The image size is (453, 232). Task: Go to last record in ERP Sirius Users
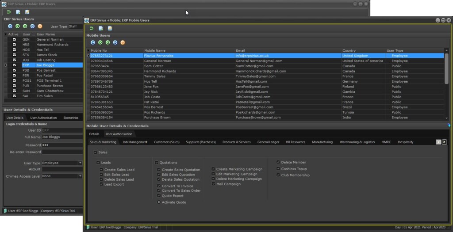pyautogui.click(x=33, y=26)
